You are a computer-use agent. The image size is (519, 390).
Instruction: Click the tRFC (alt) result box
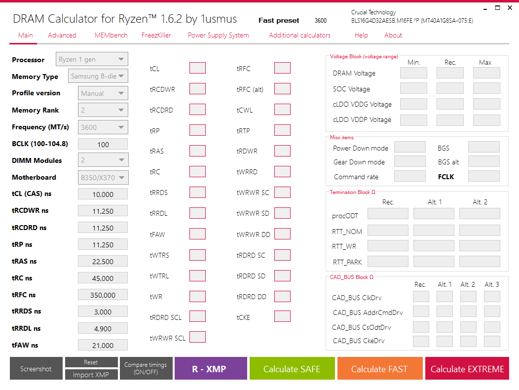(x=282, y=89)
